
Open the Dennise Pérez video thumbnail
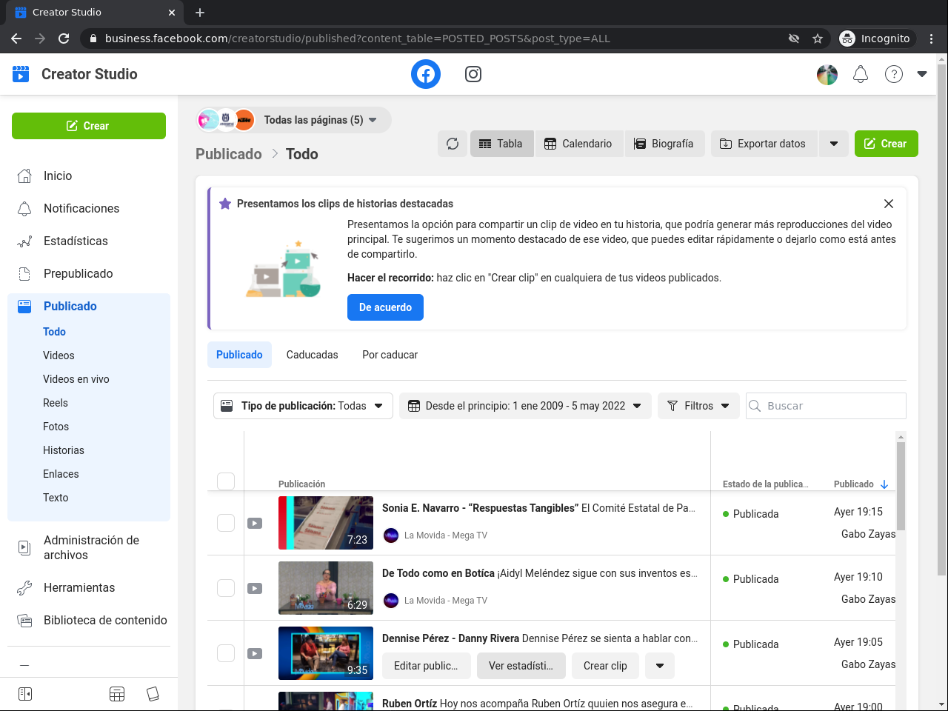click(x=326, y=653)
